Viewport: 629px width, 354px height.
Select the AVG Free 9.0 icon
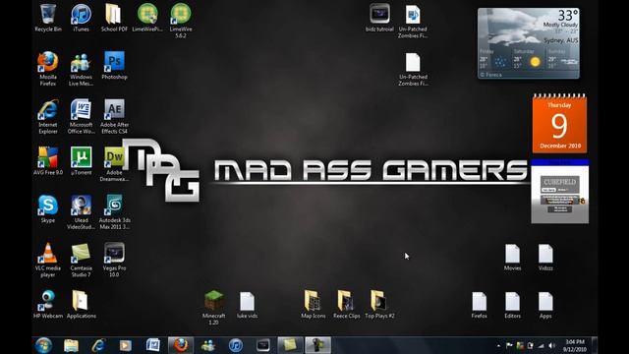point(48,160)
